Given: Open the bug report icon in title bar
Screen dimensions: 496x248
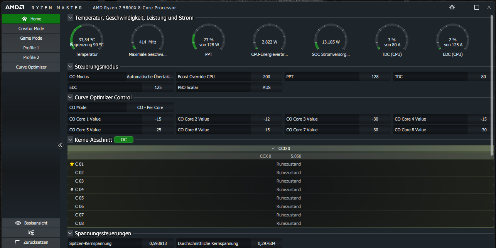Looking at the screenshot, I should click(452, 7).
